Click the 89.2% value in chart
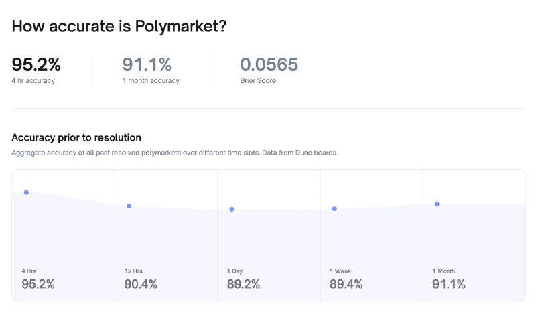The image size is (536, 319). (244, 284)
